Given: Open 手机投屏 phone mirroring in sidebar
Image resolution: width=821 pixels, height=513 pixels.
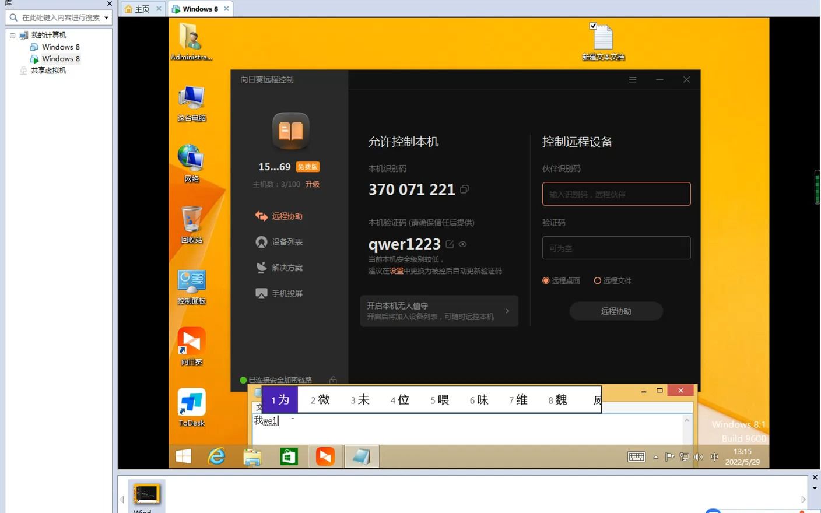Looking at the screenshot, I should [279, 293].
